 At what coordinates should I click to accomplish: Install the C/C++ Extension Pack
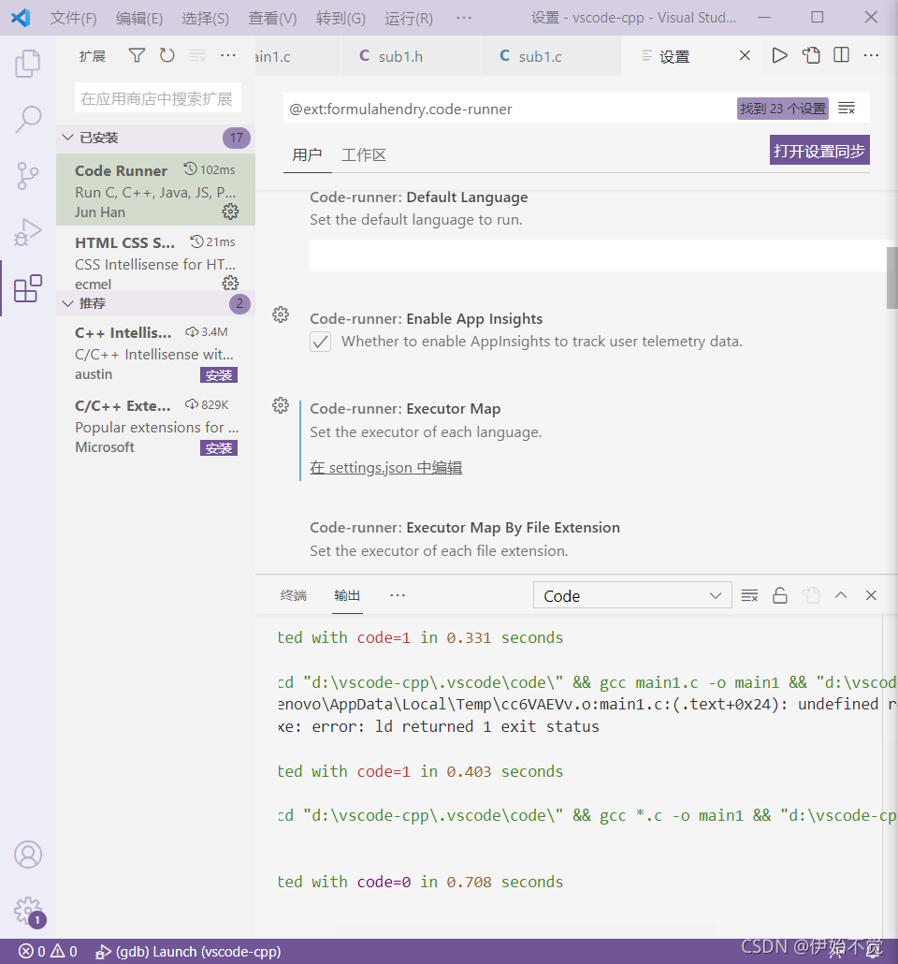(x=219, y=448)
